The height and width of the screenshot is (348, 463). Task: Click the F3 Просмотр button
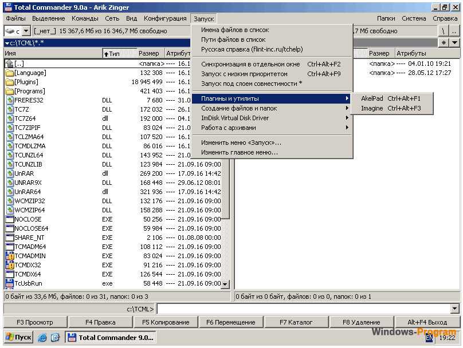tap(35, 322)
